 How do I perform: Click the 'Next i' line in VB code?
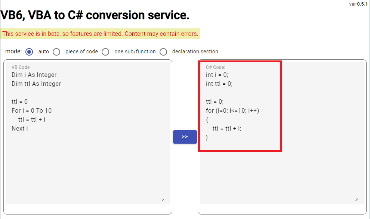(19, 129)
